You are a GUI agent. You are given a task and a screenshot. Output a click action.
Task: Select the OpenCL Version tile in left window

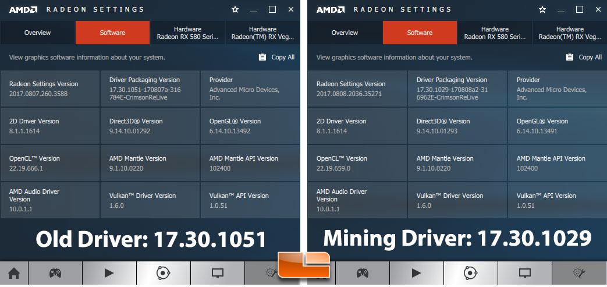pos(50,162)
